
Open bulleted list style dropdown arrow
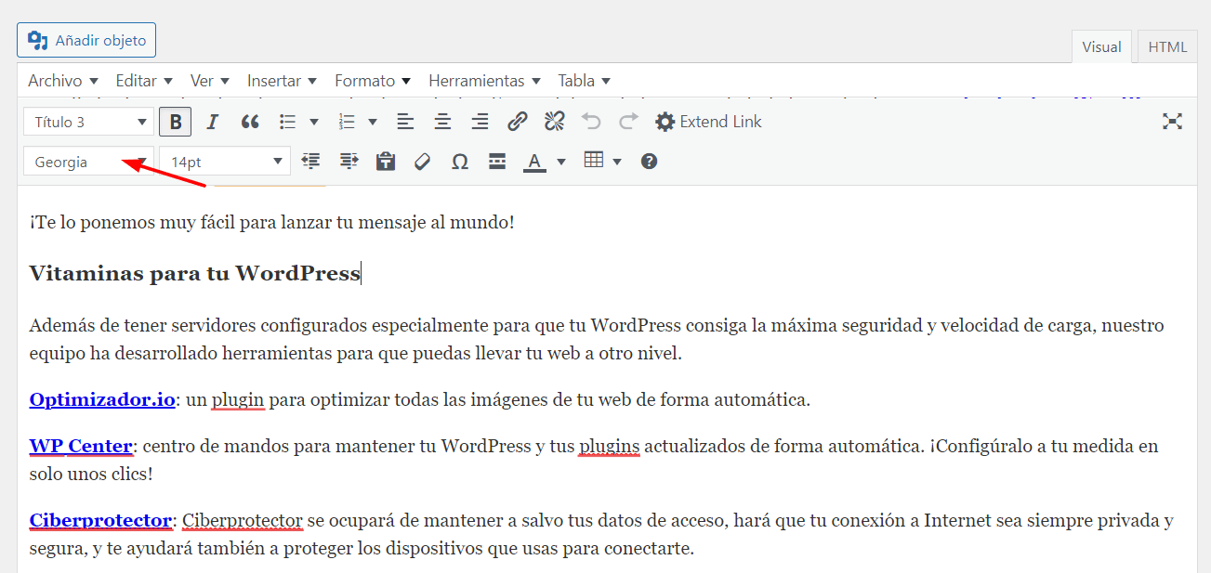coord(313,122)
